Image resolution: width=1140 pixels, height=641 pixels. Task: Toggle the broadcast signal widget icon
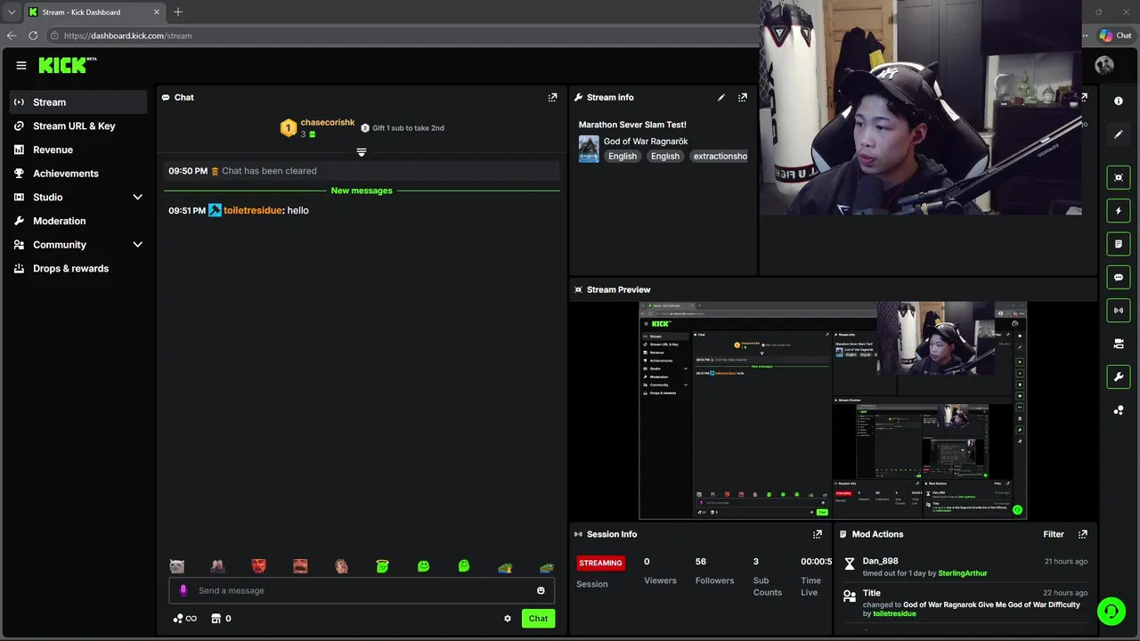1119,310
